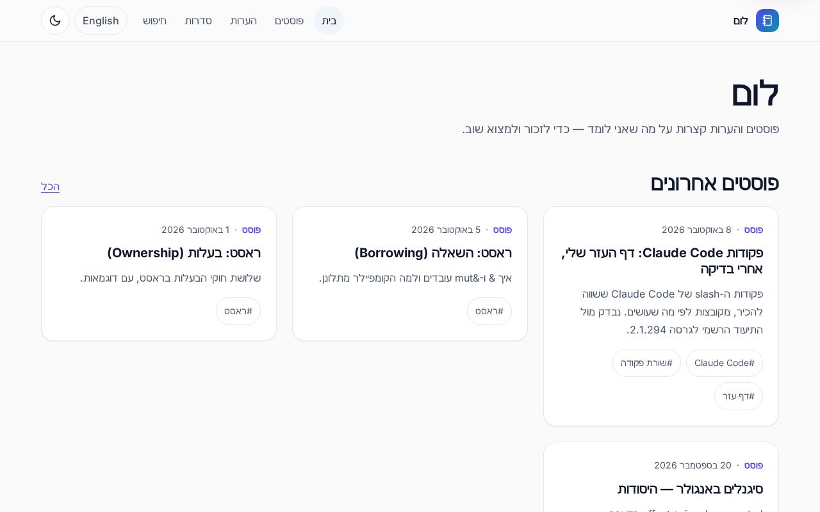The image size is (820, 512).
Task: Select the #שורת פקודה tag chip
Action: click(646, 363)
